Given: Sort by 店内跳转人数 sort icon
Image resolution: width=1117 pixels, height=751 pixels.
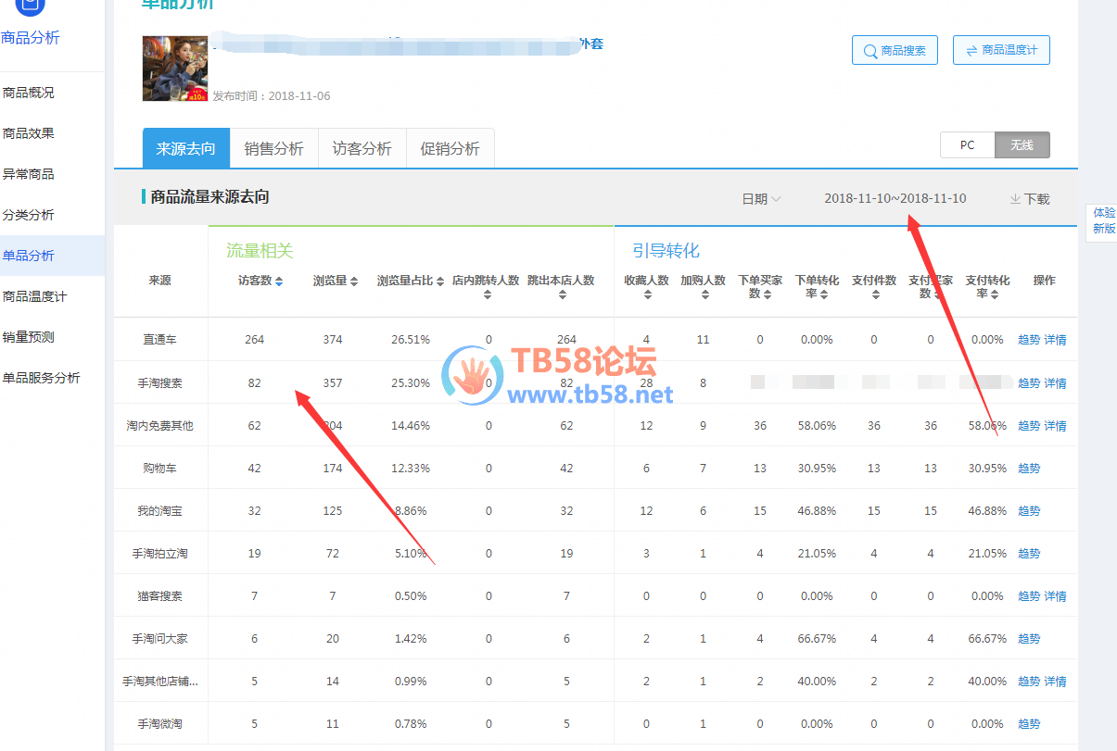Looking at the screenshot, I should 489,295.
